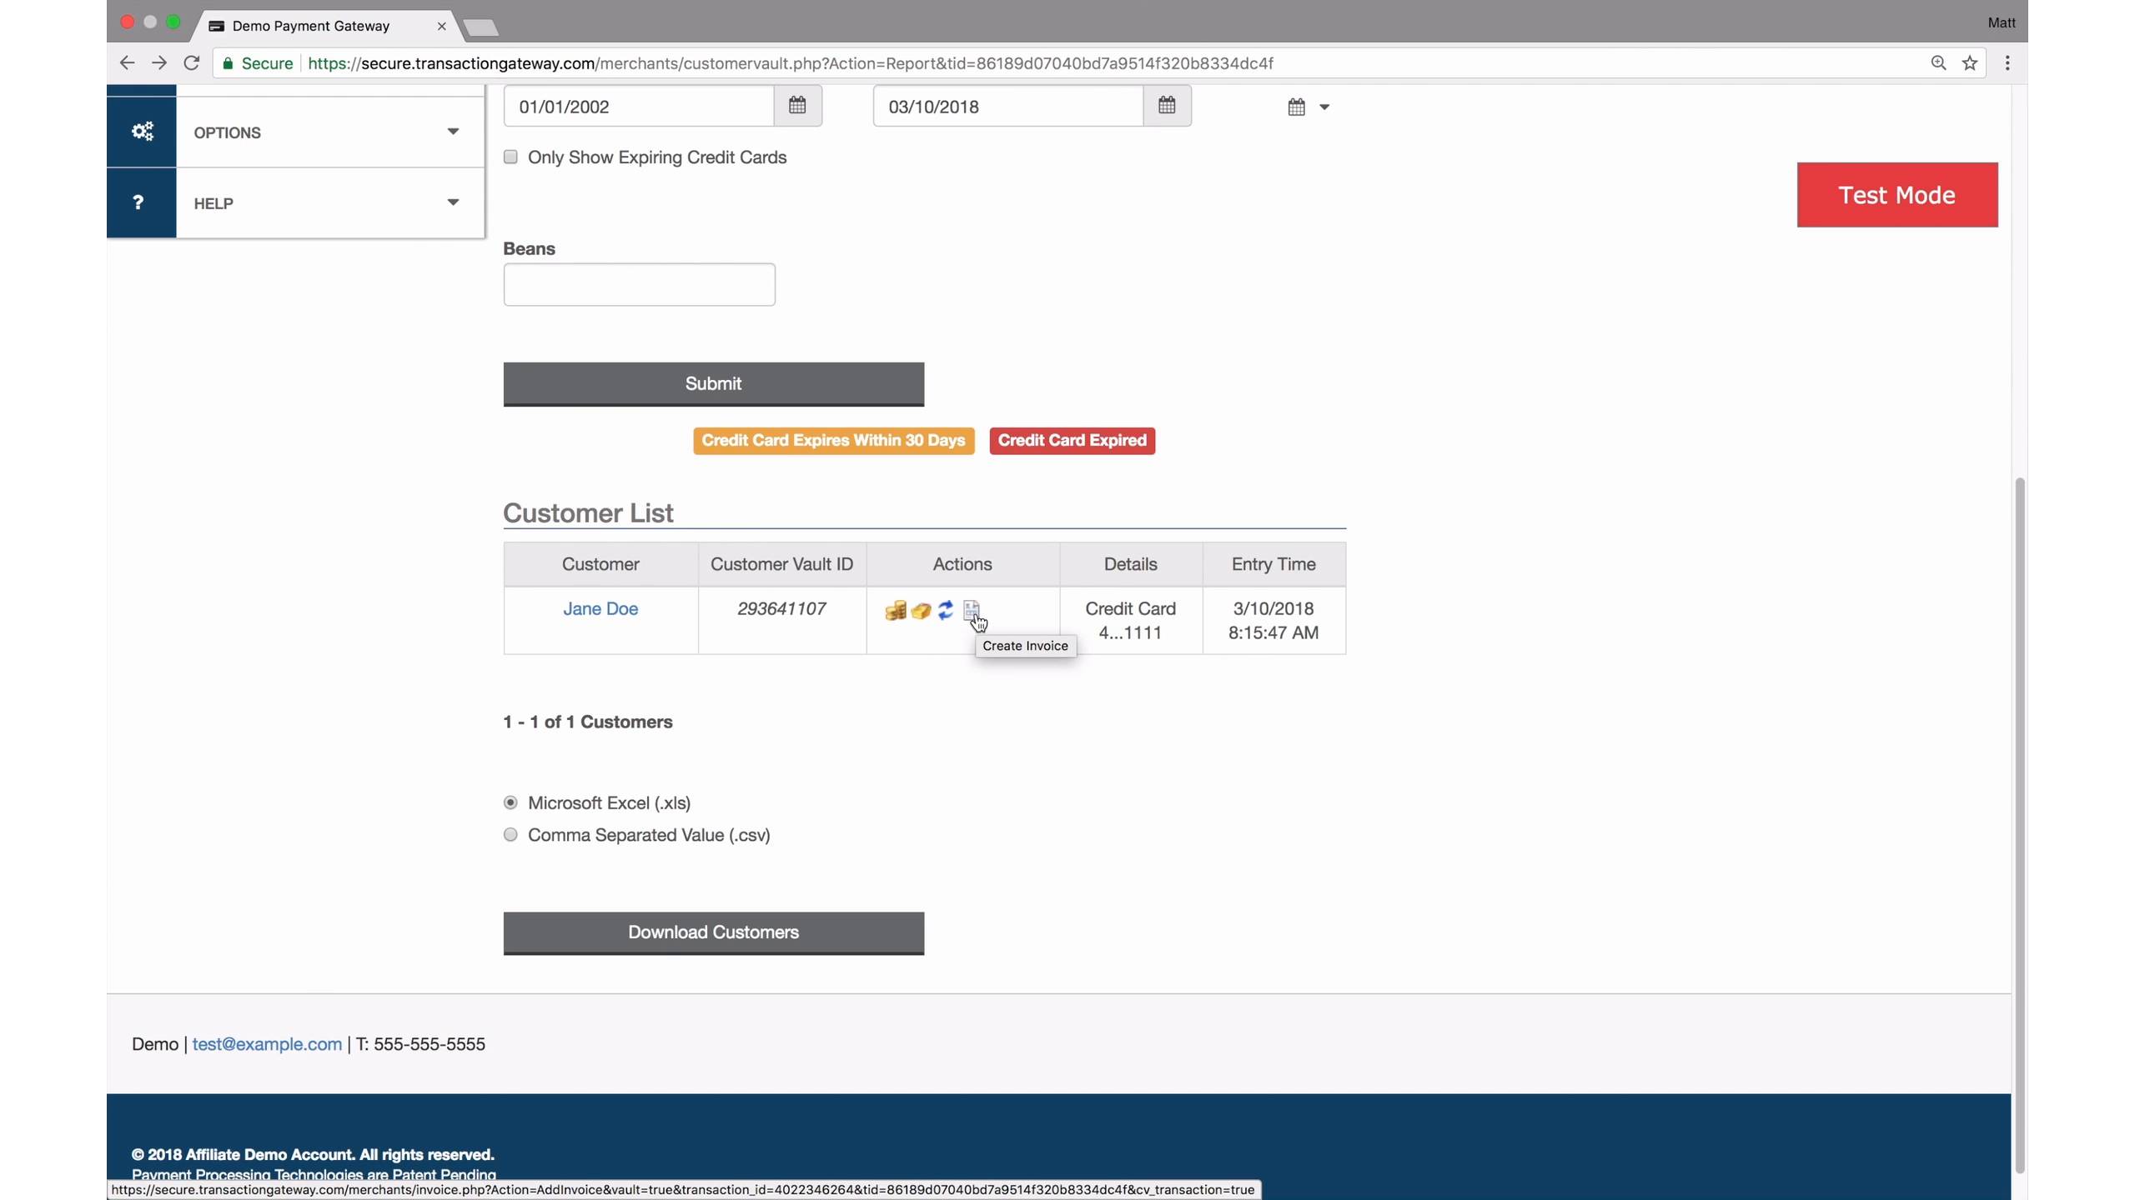
Task: Click the Actions column header
Action: 962,564
